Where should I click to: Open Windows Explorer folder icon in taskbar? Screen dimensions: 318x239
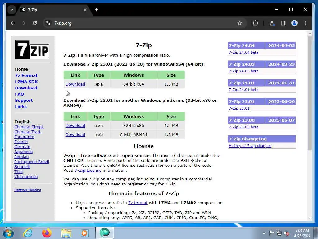pyautogui.click(x=66, y=233)
